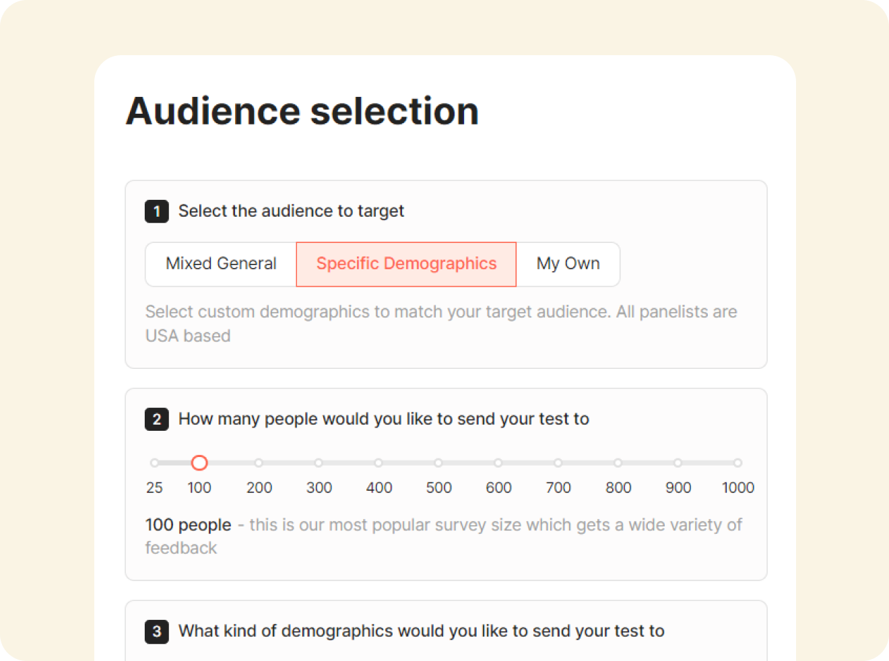The width and height of the screenshot is (889, 661).
Task: Click the step 2 question text
Action: click(383, 419)
